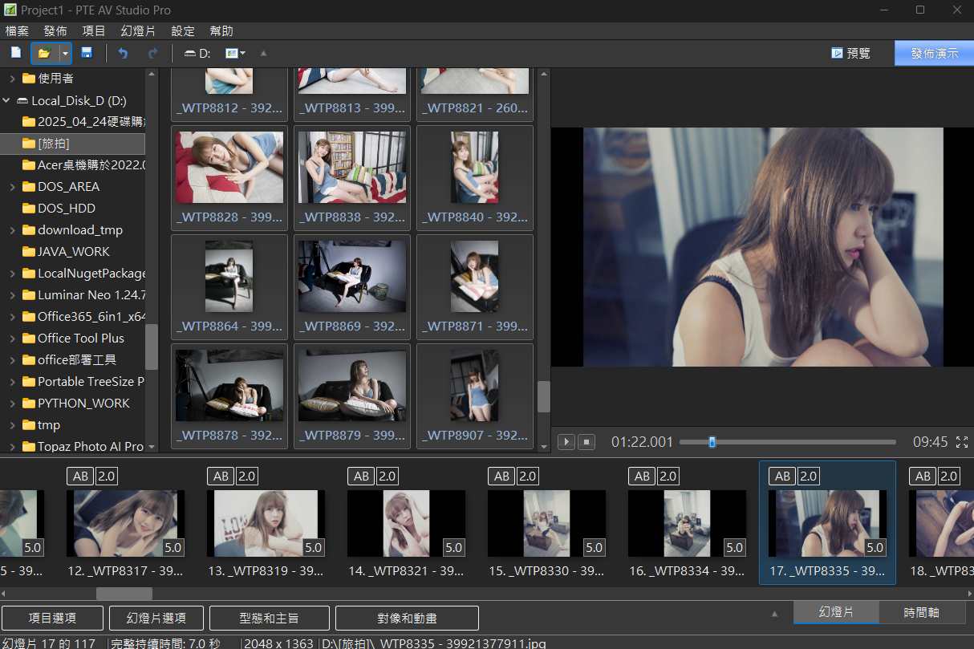Open the thumbnail view mode dropdown

coord(235,53)
